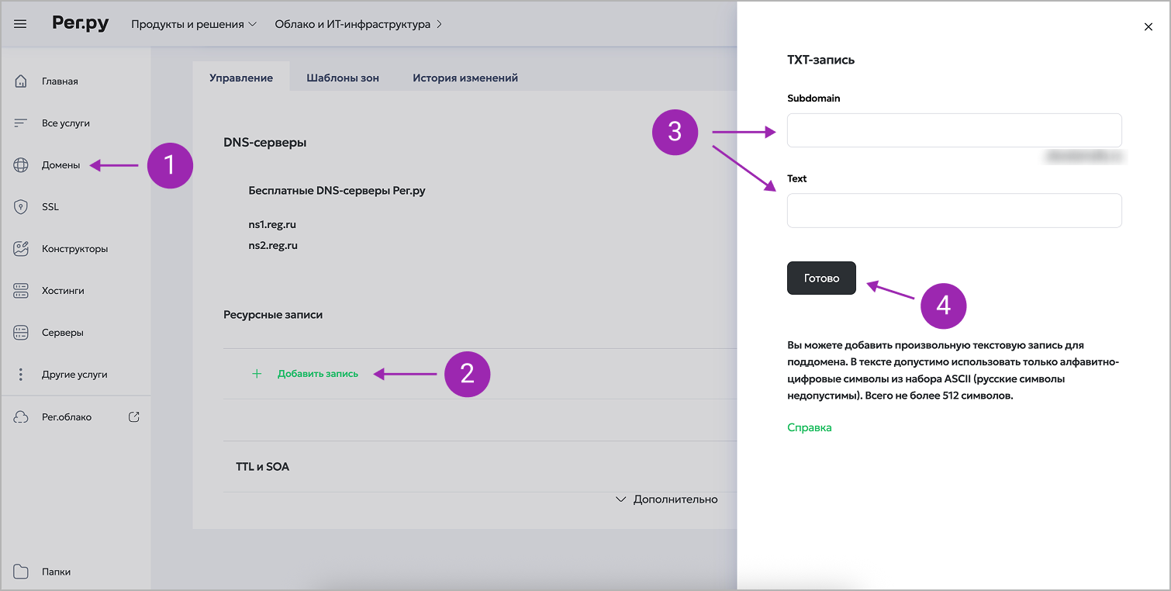1171x591 pixels.
Task: Click the Другие услуги three-dots icon
Action: click(x=21, y=375)
